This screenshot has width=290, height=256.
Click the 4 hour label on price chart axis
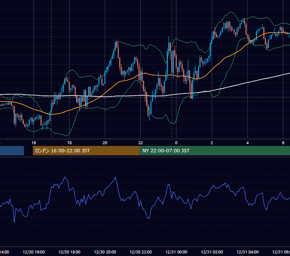(x=247, y=143)
